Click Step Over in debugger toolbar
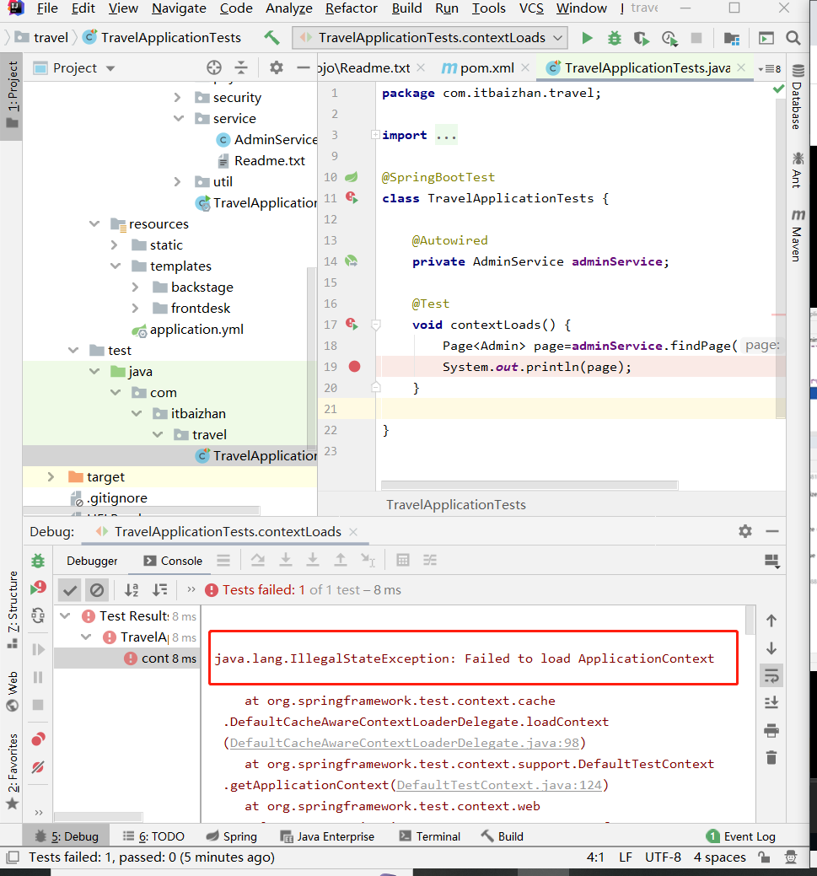This screenshot has height=876, width=817. 258,560
